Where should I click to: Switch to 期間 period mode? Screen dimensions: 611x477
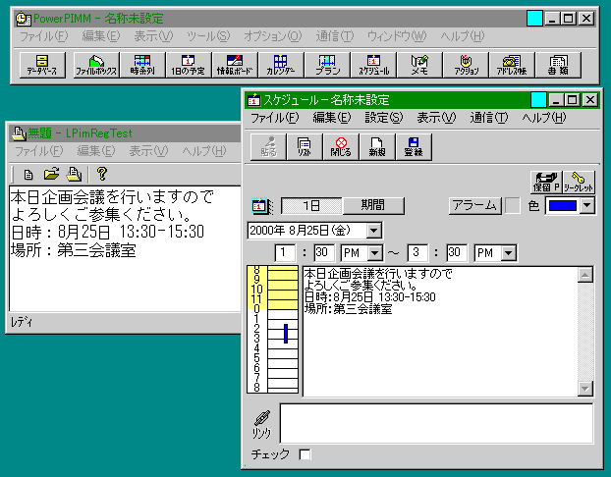point(372,205)
